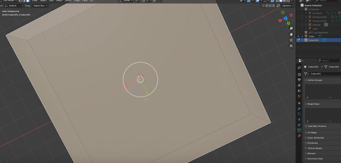Open the Options dropdown
Image resolution: width=341 pixels, height=163 pixels.
[x=288, y=6]
